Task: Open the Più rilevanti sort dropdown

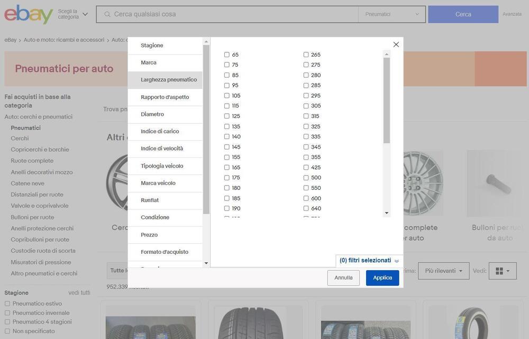Action: pyautogui.click(x=443, y=271)
